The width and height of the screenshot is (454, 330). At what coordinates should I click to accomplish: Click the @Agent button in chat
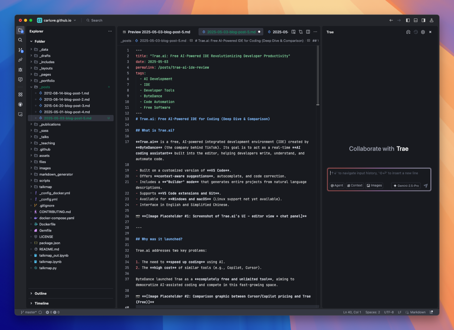337,186
